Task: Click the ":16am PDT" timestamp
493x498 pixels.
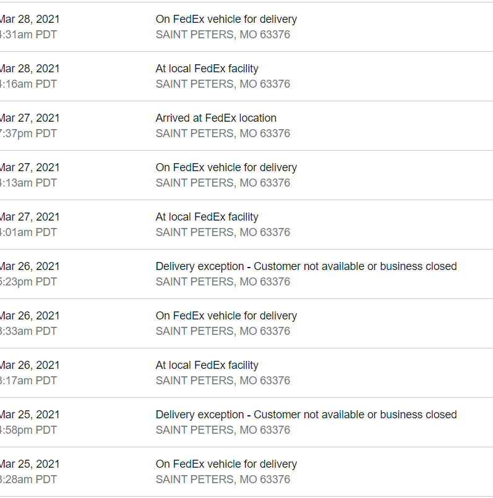Action: point(28,84)
